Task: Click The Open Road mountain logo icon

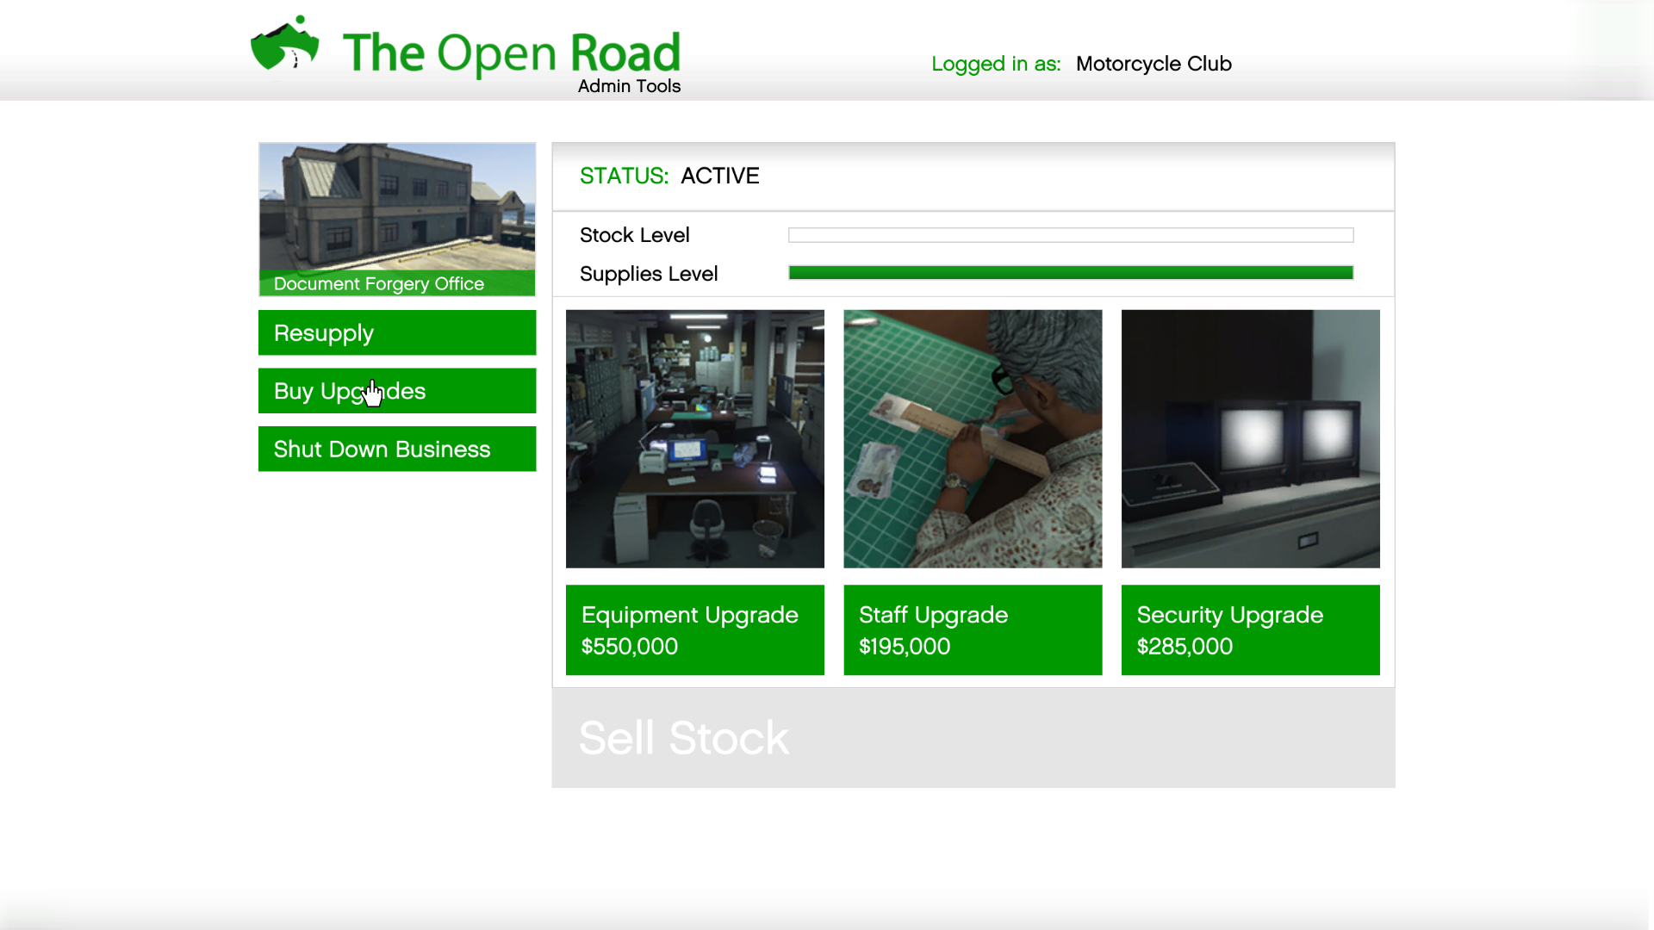Action: (284, 45)
